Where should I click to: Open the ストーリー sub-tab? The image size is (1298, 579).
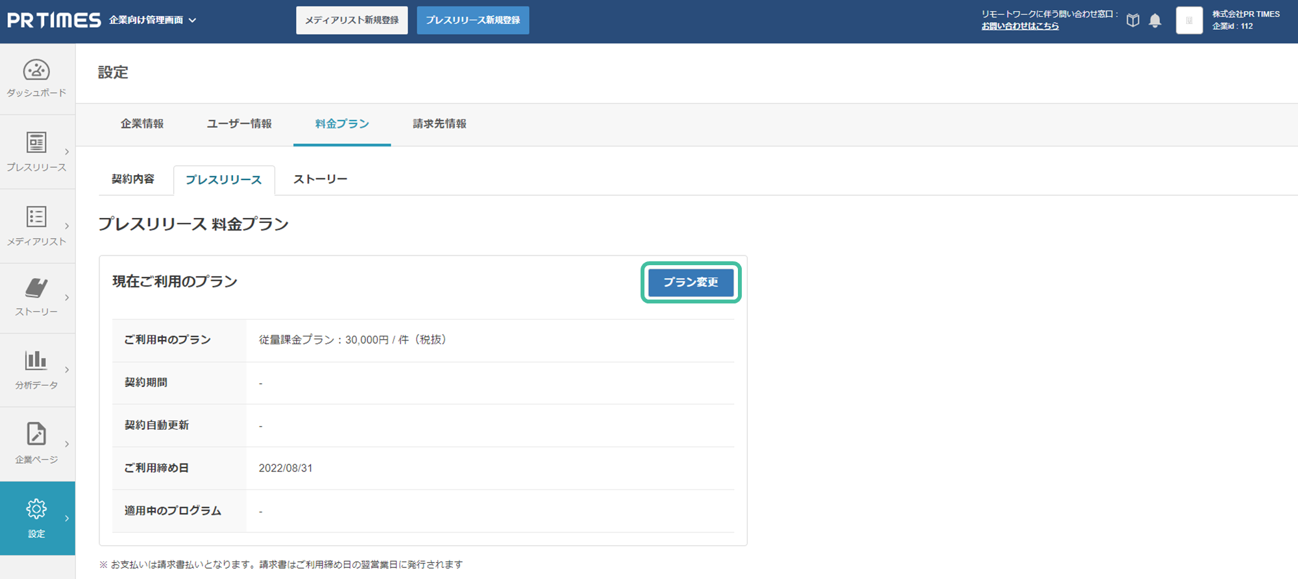coord(320,179)
